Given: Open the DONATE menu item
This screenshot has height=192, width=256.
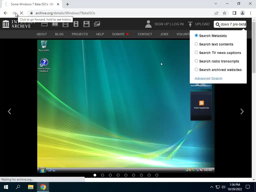Looking at the screenshot, I should [121, 34].
